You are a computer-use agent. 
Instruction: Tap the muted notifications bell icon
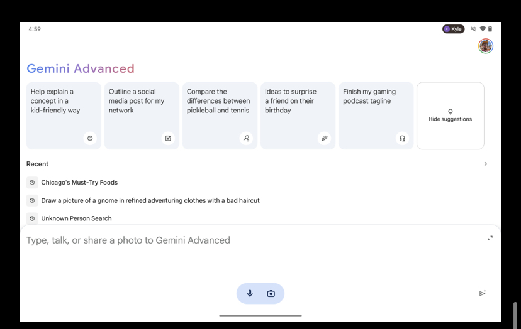(473, 29)
